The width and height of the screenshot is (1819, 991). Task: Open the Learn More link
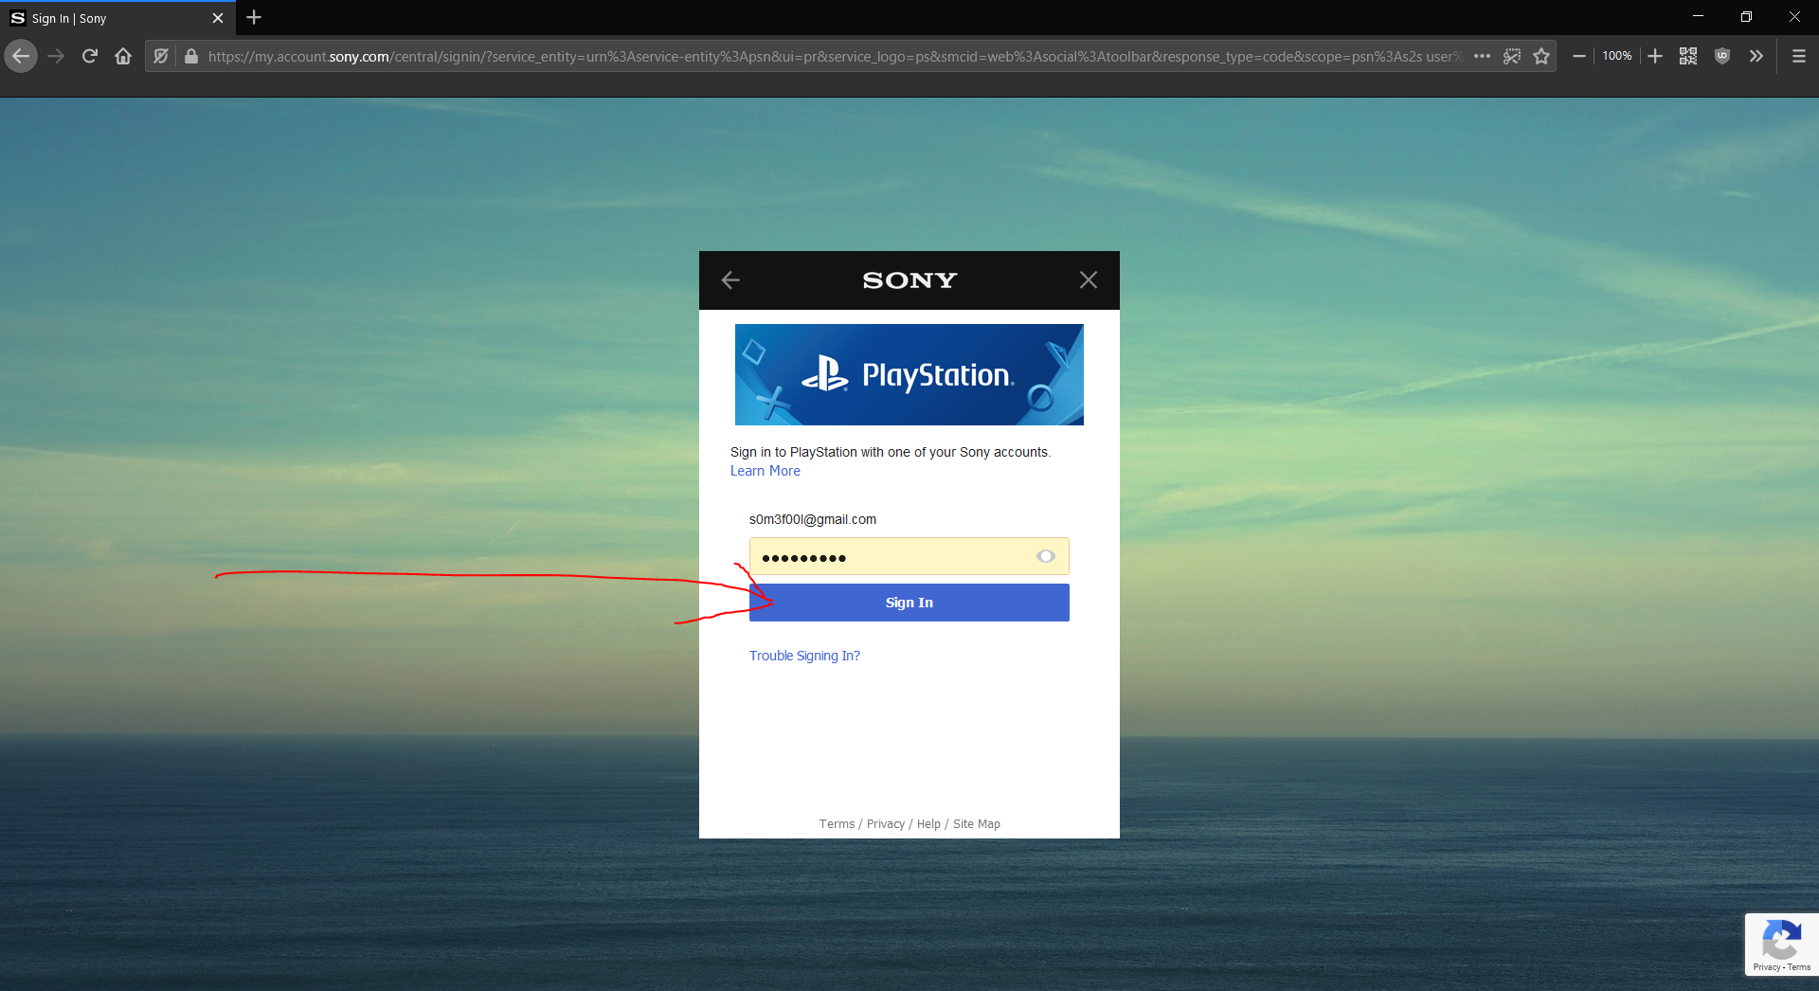tap(765, 471)
